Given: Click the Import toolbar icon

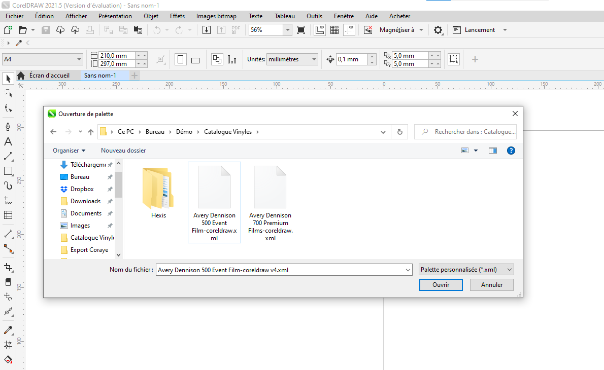Looking at the screenshot, I should point(207,30).
